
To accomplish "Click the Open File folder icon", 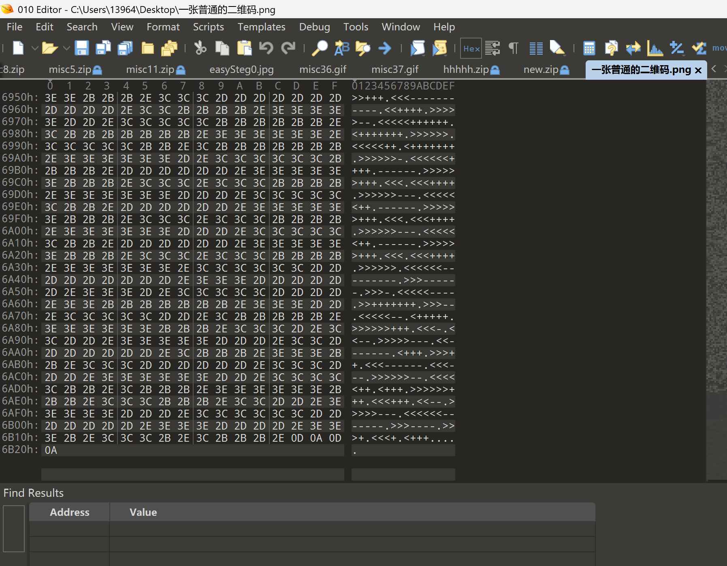I will [50, 48].
